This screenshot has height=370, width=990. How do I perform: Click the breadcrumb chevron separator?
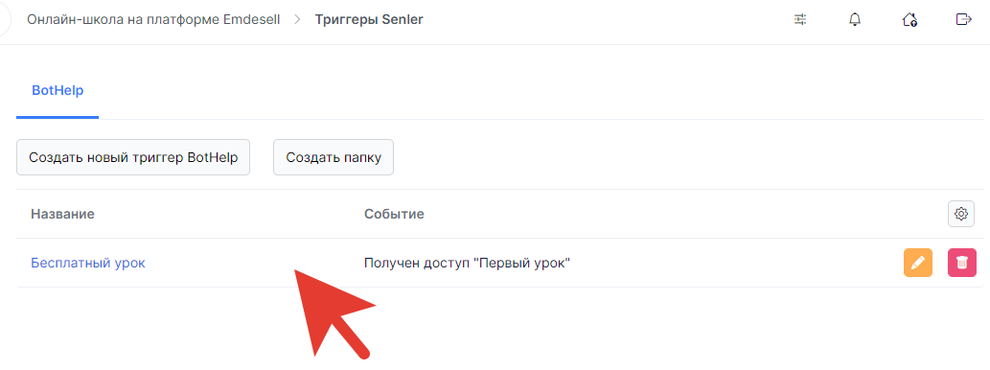(x=297, y=19)
